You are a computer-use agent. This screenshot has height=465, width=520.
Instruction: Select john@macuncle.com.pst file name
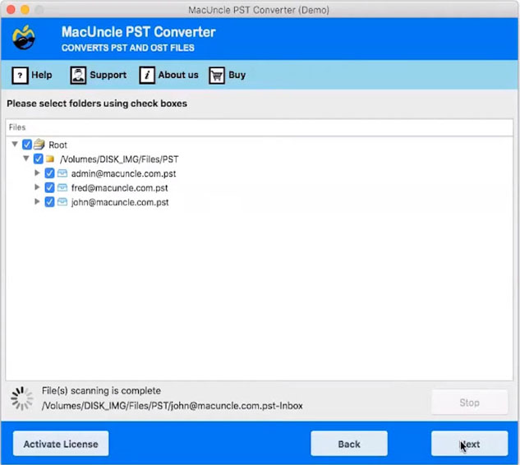[x=120, y=202]
